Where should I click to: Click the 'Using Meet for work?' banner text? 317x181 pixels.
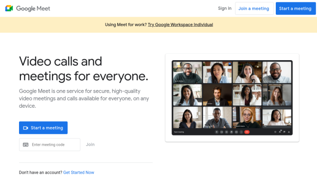coord(126,24)
